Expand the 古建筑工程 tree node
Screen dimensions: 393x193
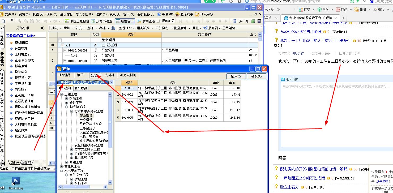coord(62,166)
